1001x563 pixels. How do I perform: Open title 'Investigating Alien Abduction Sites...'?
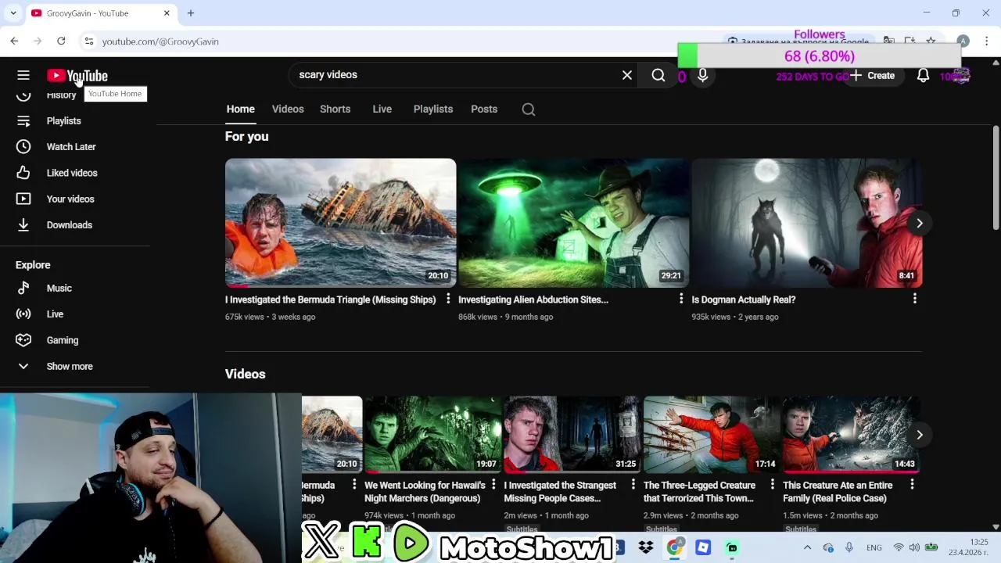533,299
